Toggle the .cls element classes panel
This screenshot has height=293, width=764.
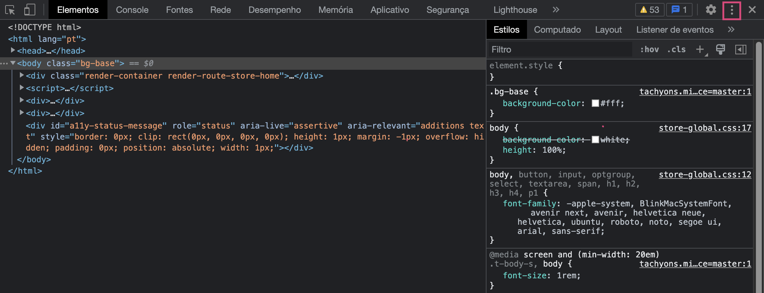click(676, 50)
